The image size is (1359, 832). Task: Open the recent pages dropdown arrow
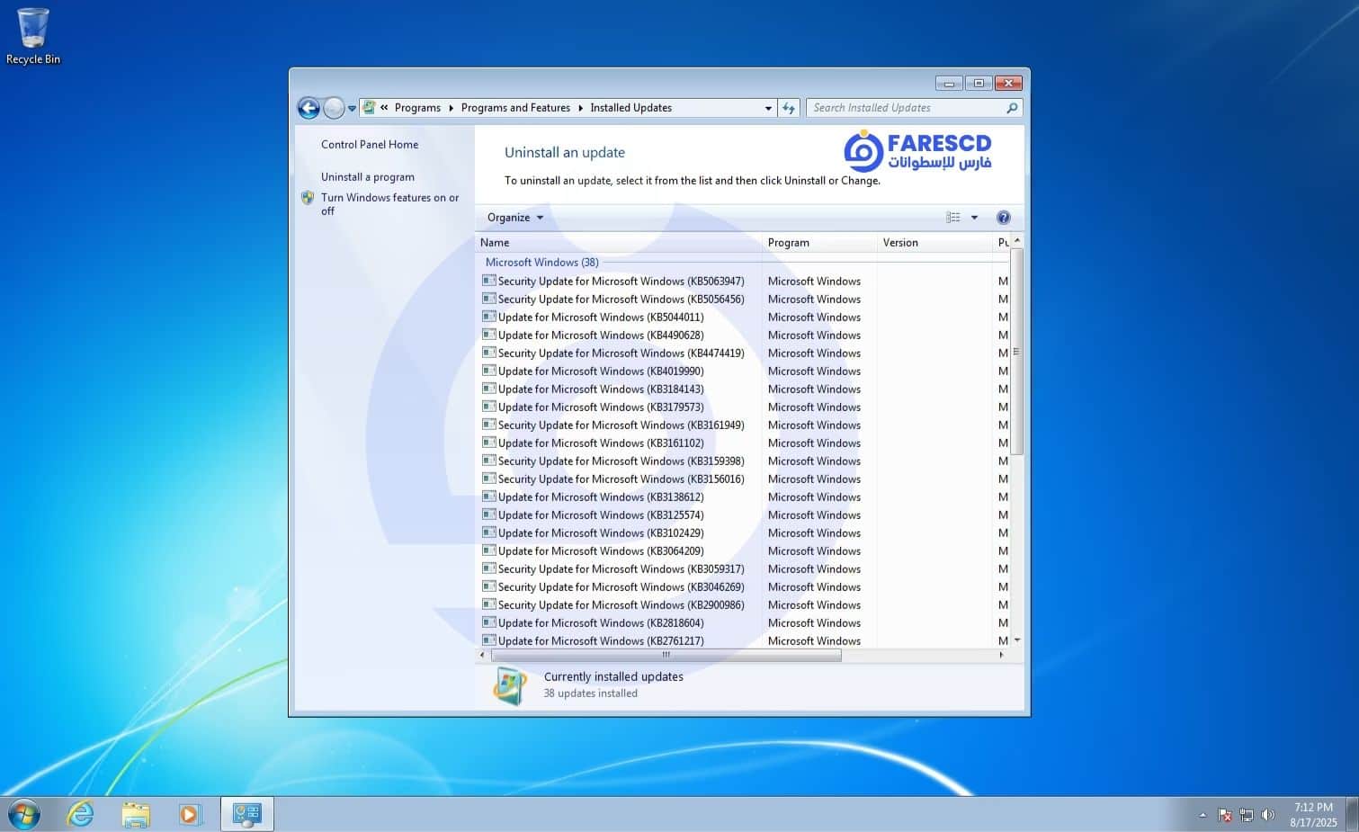pos(352,109)
